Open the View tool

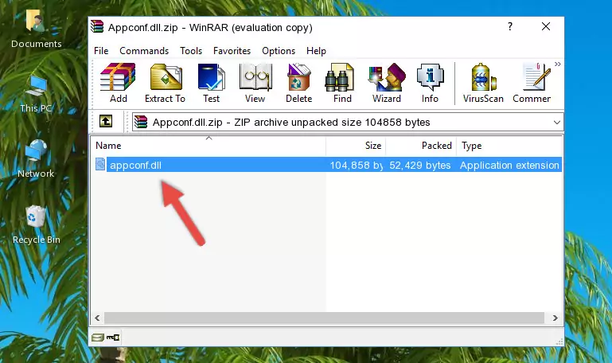(255, 83)
